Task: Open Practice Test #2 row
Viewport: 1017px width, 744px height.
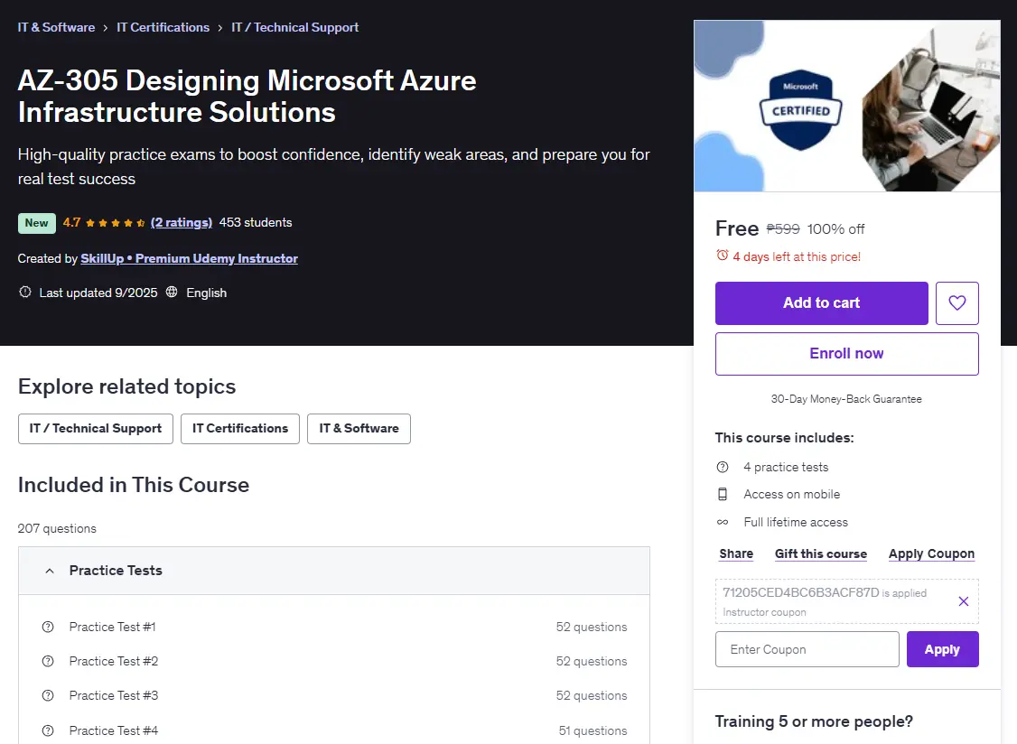Action: pyautogui.click(x=334, y=661)
